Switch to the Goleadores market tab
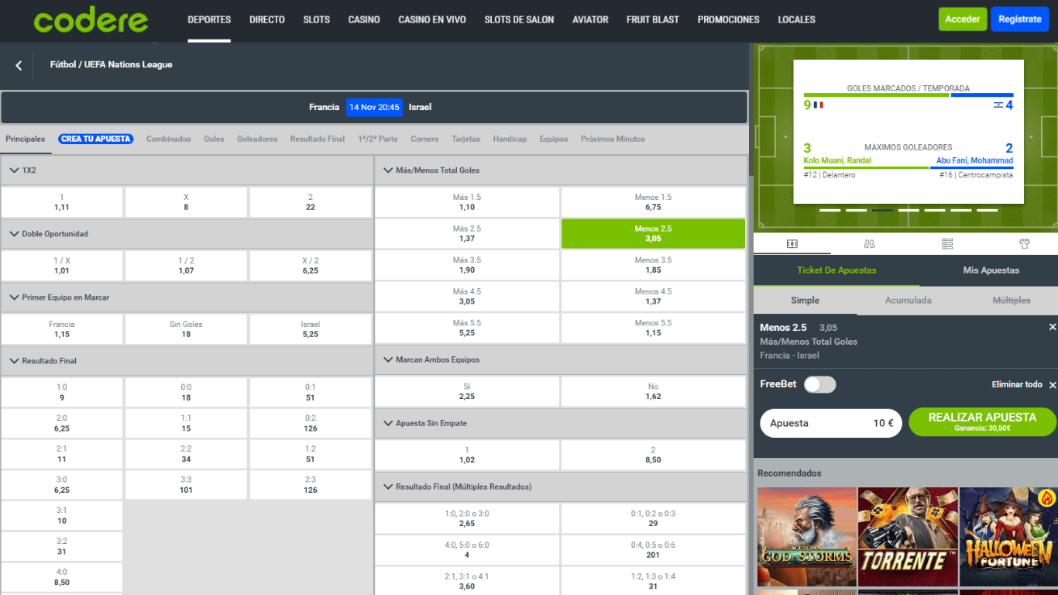 coord(257,139)
